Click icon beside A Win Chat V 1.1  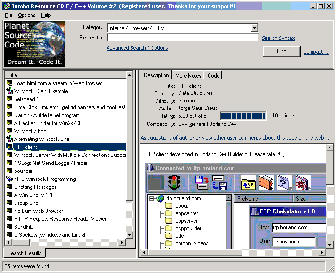pos(9,195)
